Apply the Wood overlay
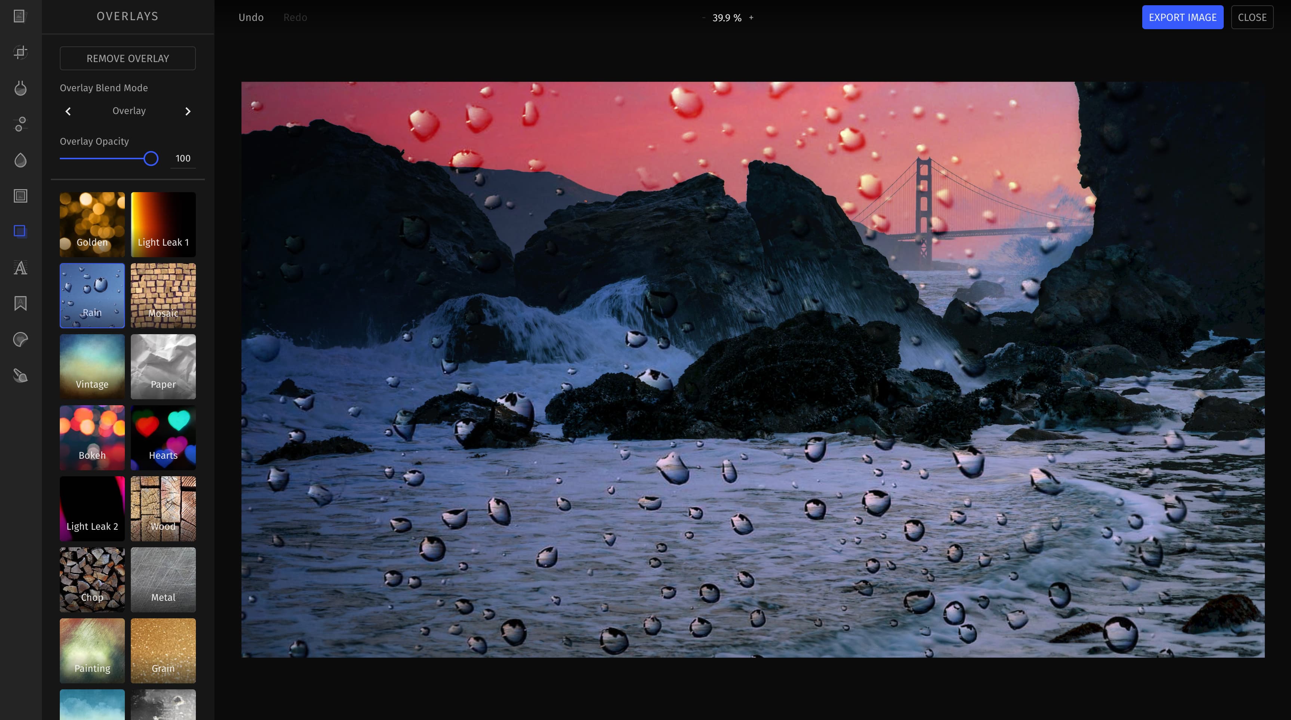Viewport: 1291px width, 720px height. point(163,509)
